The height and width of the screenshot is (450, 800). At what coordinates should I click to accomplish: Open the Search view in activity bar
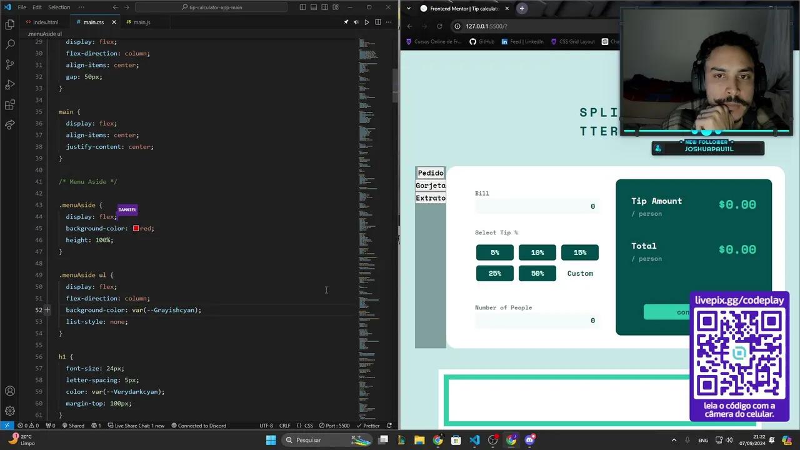(x=10, y=45)
